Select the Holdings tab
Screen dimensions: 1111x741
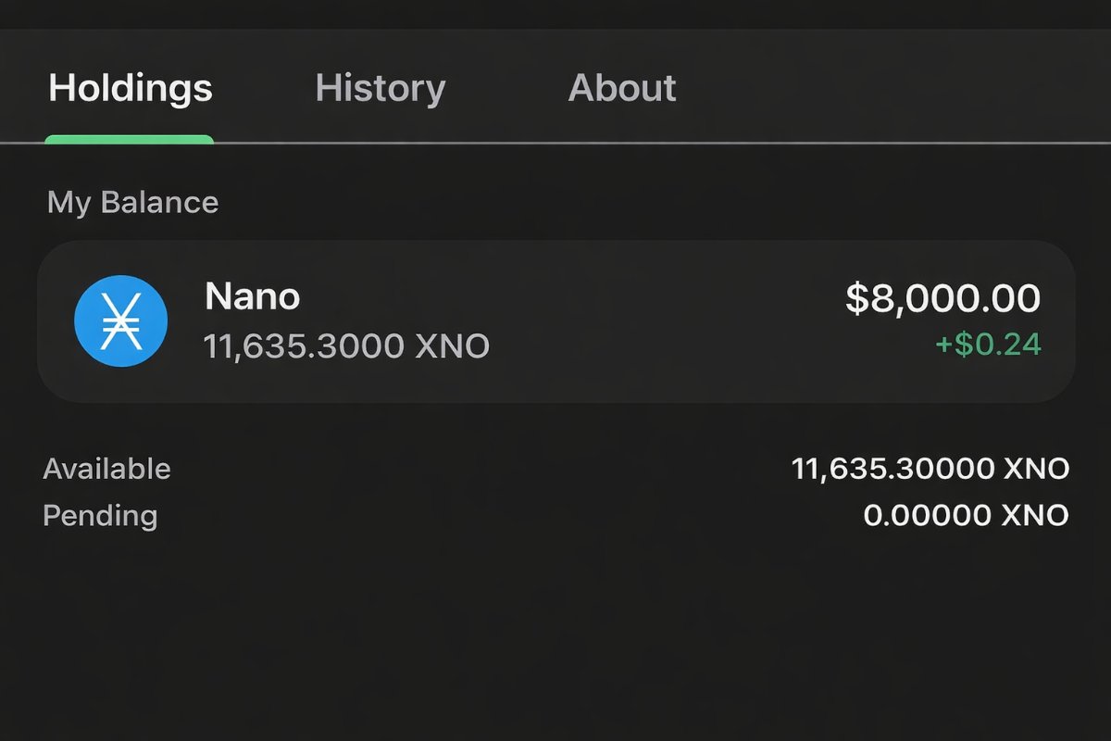[x=130, y=88]
